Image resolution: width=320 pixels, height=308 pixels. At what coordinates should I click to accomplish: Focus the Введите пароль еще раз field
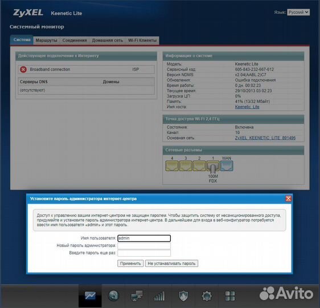click(144, 253)
